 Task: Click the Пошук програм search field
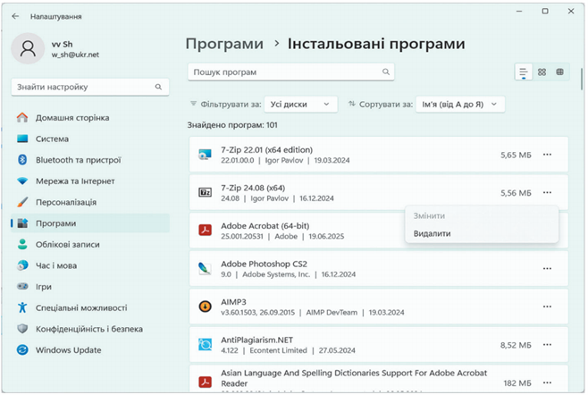291,71
